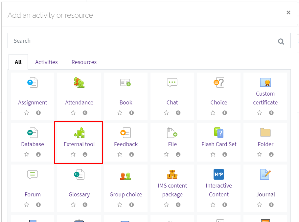Star Glossary as a favourite
This screenshot has height=222, width=299.
pos(73,205)
